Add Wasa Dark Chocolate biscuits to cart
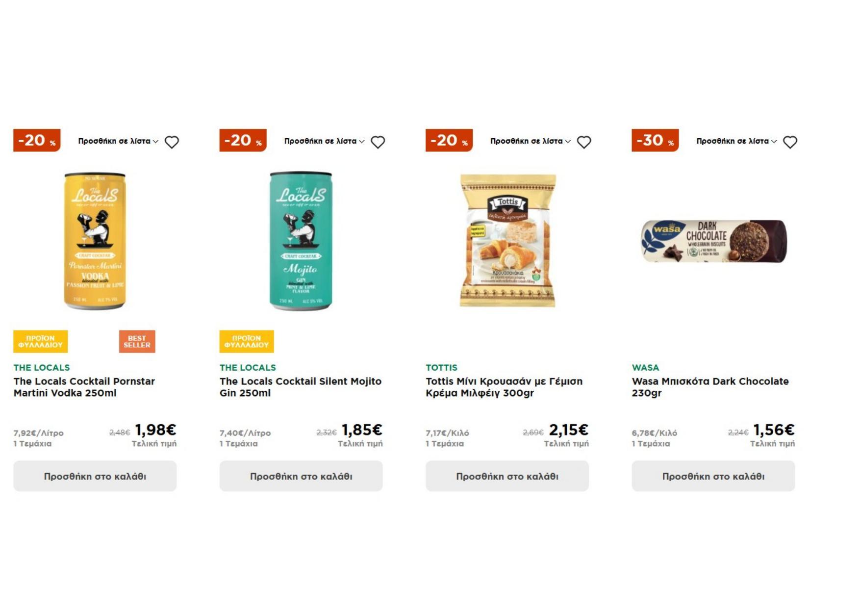Viewport: 860px width, 608px height. [x=713, y=476]
